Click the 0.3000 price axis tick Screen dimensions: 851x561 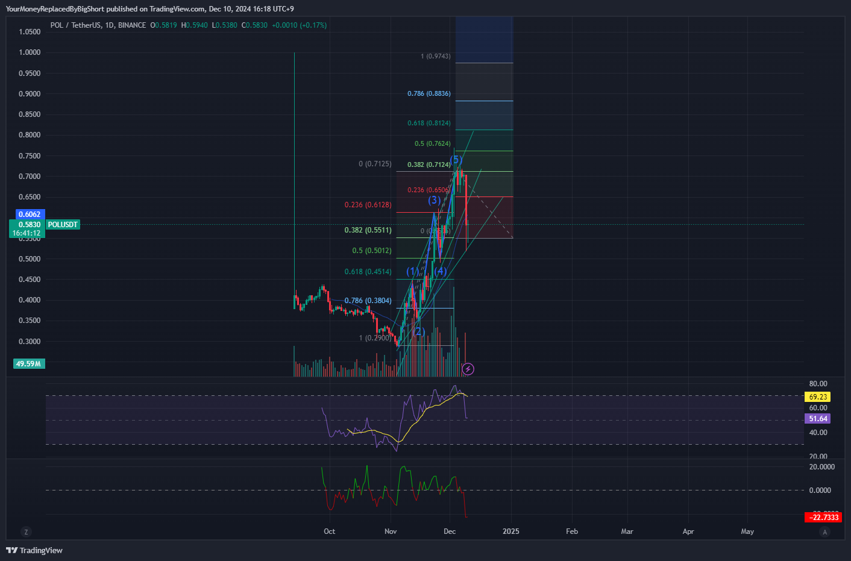tap(30, 342)
